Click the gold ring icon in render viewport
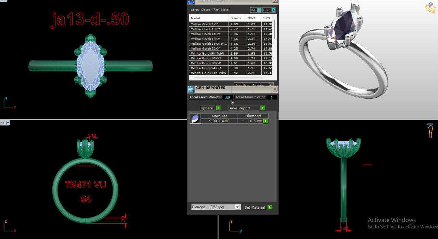 tap(430, 8)
